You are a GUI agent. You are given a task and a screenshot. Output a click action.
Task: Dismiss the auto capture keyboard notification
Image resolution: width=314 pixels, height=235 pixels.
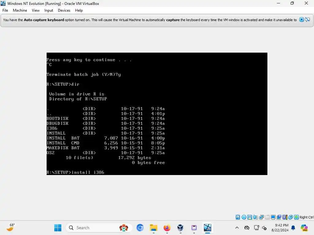pyautogui.click(x=302, y=20)
